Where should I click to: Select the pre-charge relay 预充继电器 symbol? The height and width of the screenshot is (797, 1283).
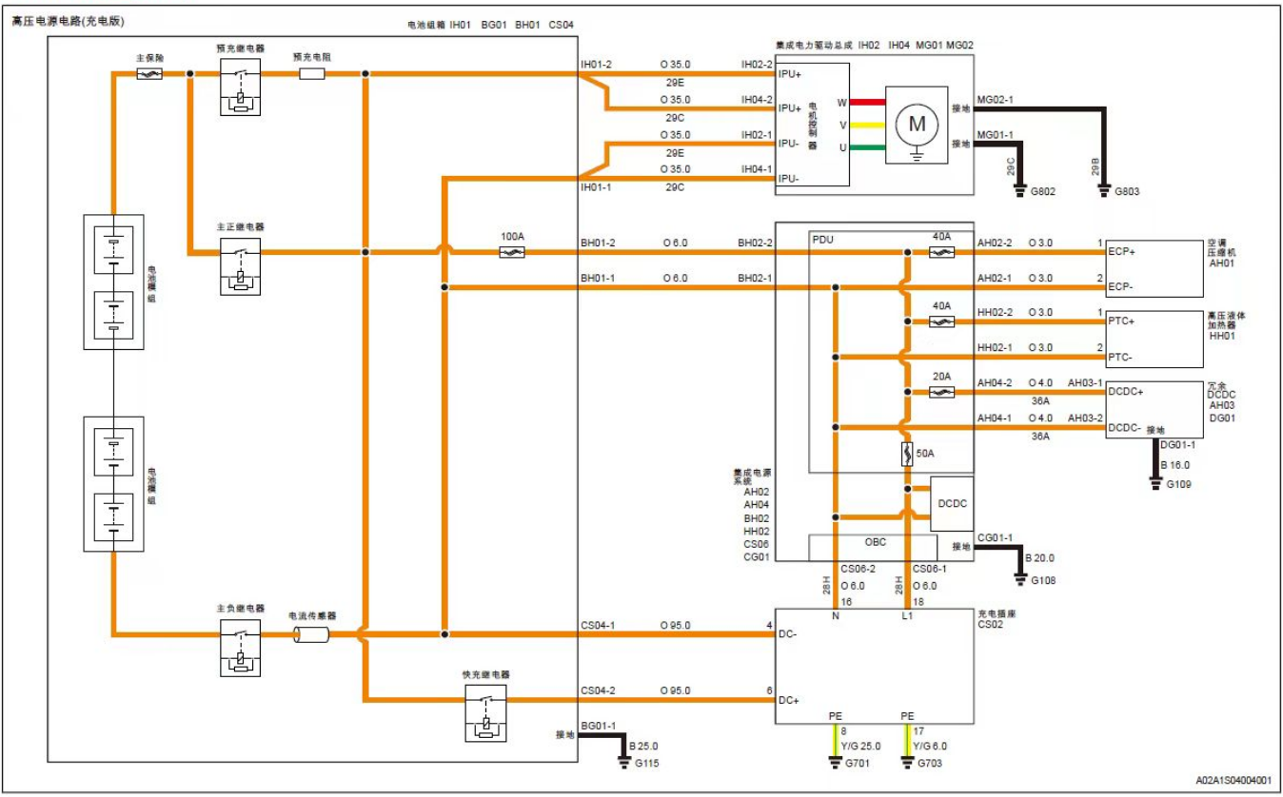tap(240, 89)
